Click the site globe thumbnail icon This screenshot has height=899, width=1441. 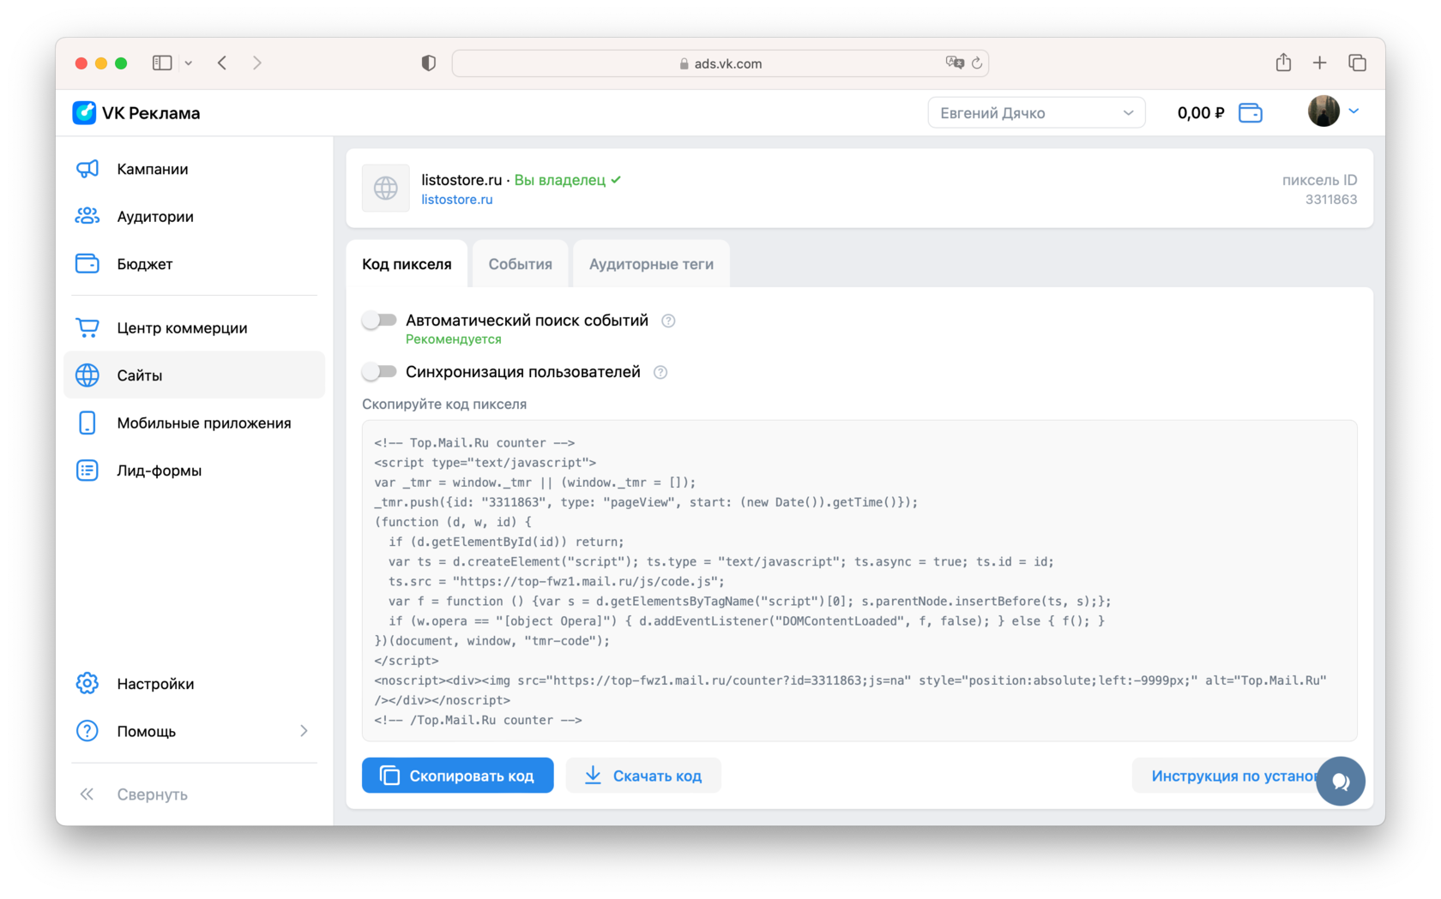click(386, 188)
